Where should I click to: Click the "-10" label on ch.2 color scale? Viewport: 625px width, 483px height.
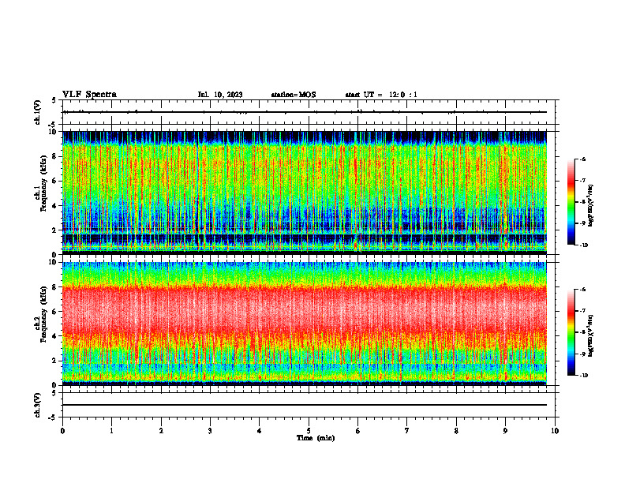[x=584, y=376]
